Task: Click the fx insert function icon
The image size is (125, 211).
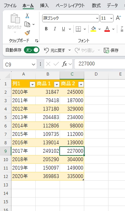Action: 64,64
